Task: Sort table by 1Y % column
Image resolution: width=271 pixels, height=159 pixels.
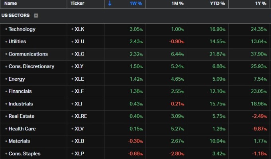Action: [261, 3]
